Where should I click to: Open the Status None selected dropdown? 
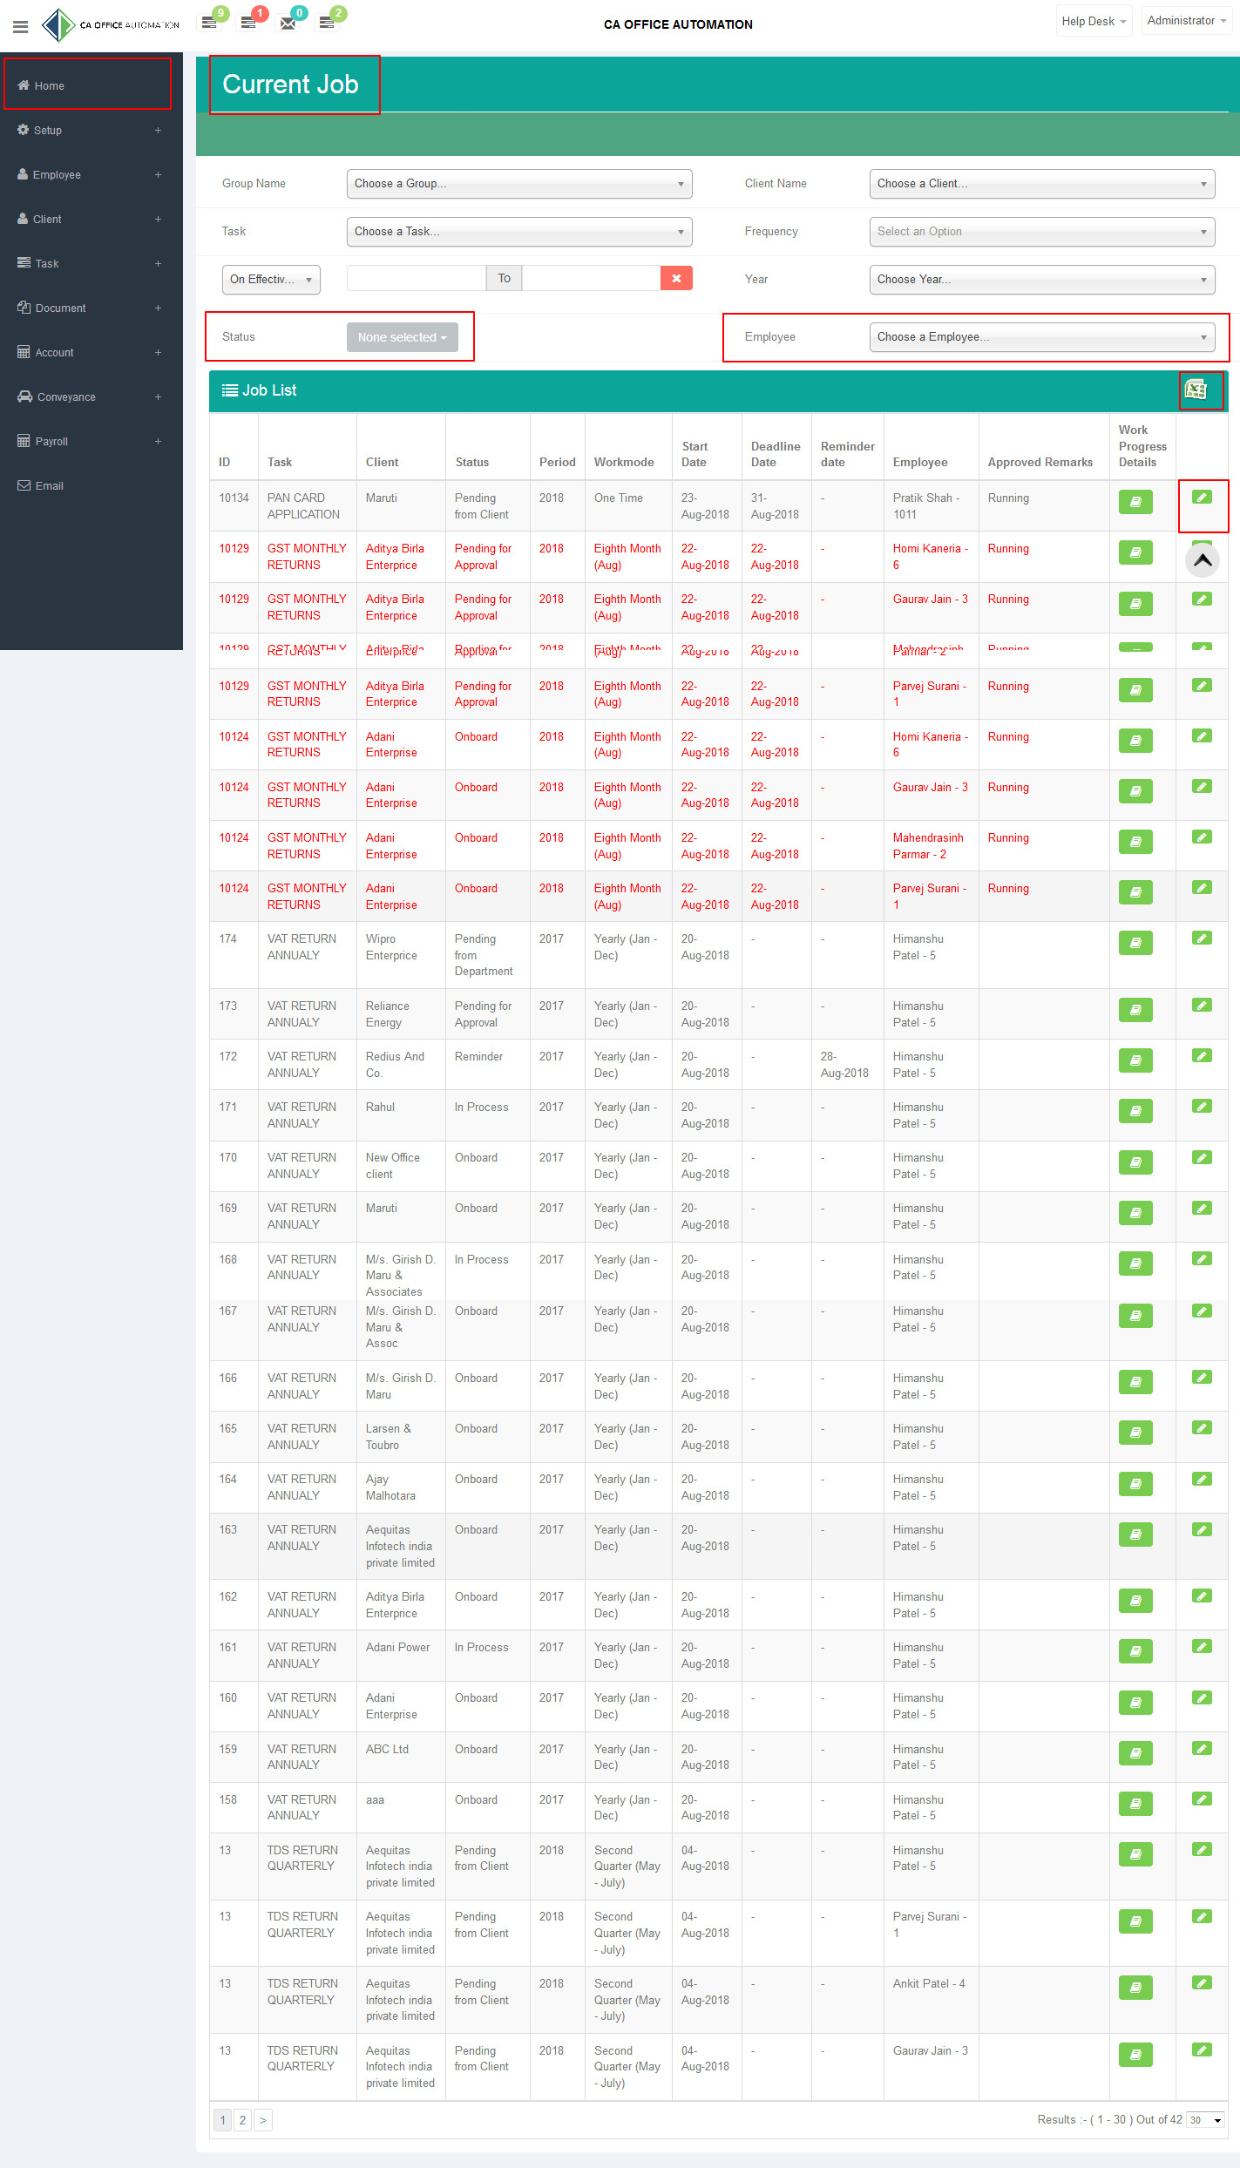403,337
